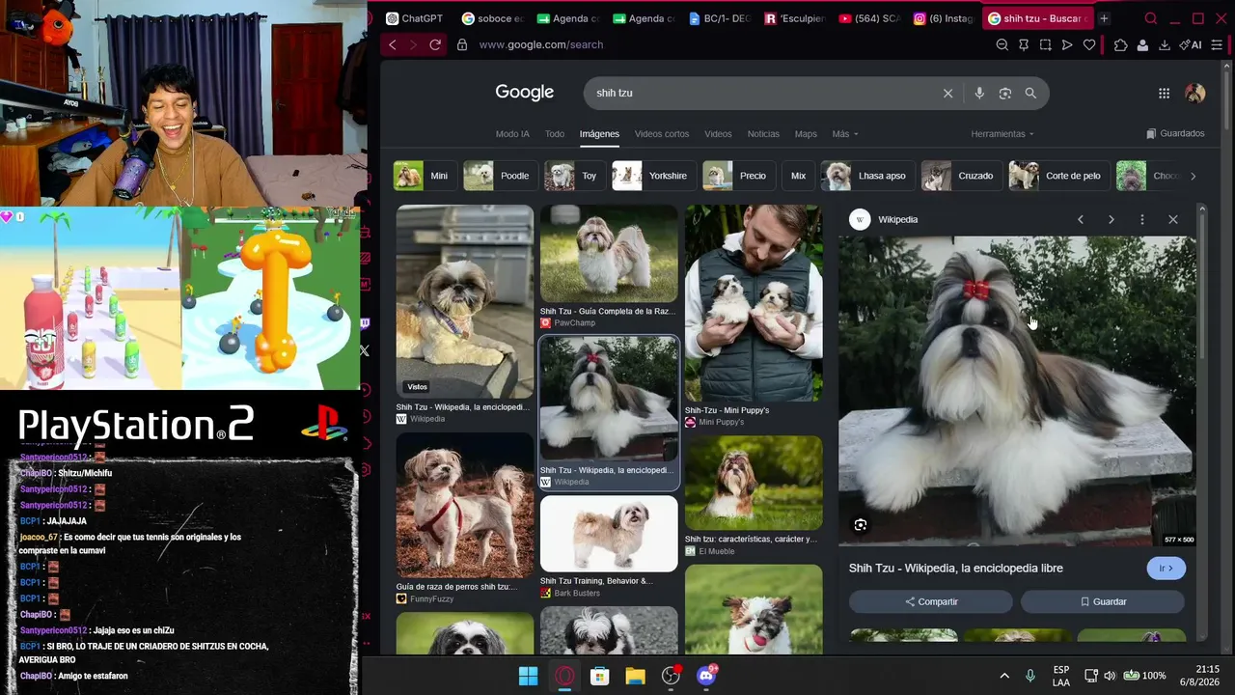Click the Ir button to visit Wikipedia
The height and width of the screenshot is (695, 1235).
[x=1166, y=569]
